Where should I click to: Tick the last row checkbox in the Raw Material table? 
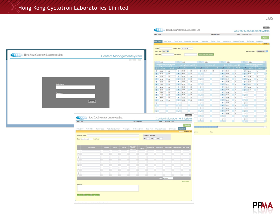79,175
